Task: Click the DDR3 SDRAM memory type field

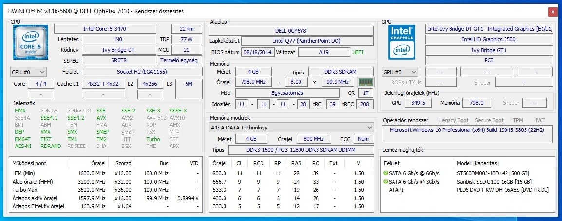Action: pos(340,72)
